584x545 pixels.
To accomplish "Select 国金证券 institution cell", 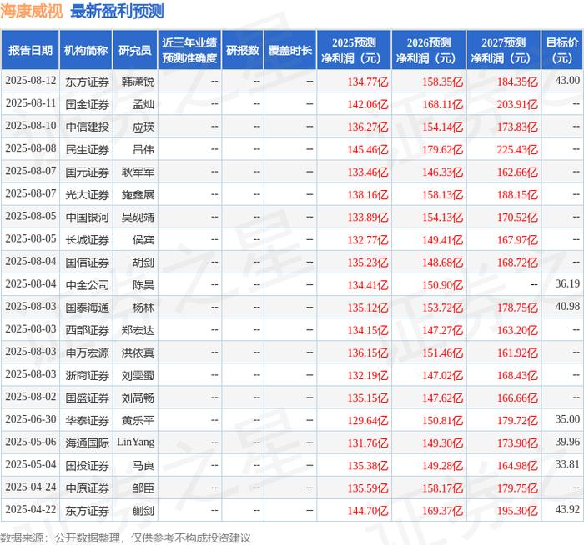I will pos(87,104).
